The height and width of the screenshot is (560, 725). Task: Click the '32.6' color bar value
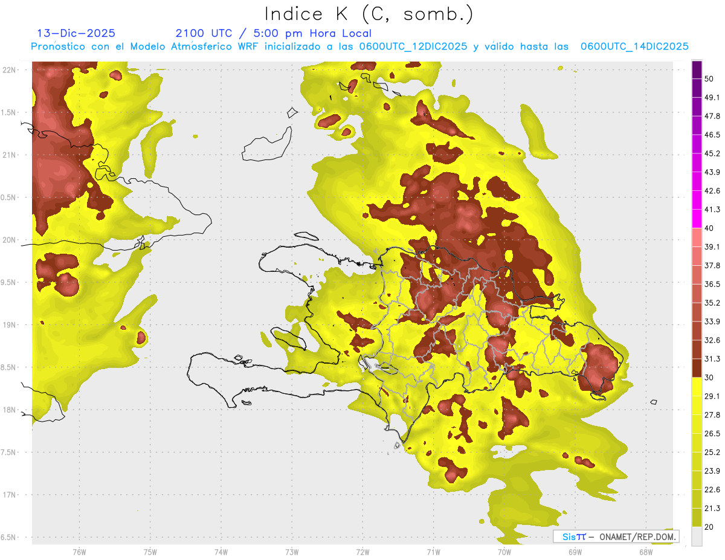click(x=712, y=340)
